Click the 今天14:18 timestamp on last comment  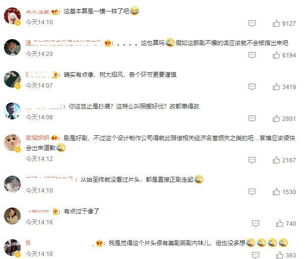pyautogui.click(x=39, y=254)
